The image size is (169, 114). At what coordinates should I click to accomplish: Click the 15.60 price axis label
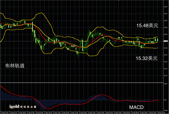[x=166, y=14]
